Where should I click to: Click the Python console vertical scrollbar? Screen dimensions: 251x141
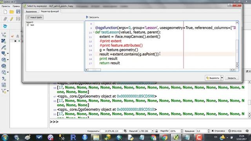[x=249, y=103]
